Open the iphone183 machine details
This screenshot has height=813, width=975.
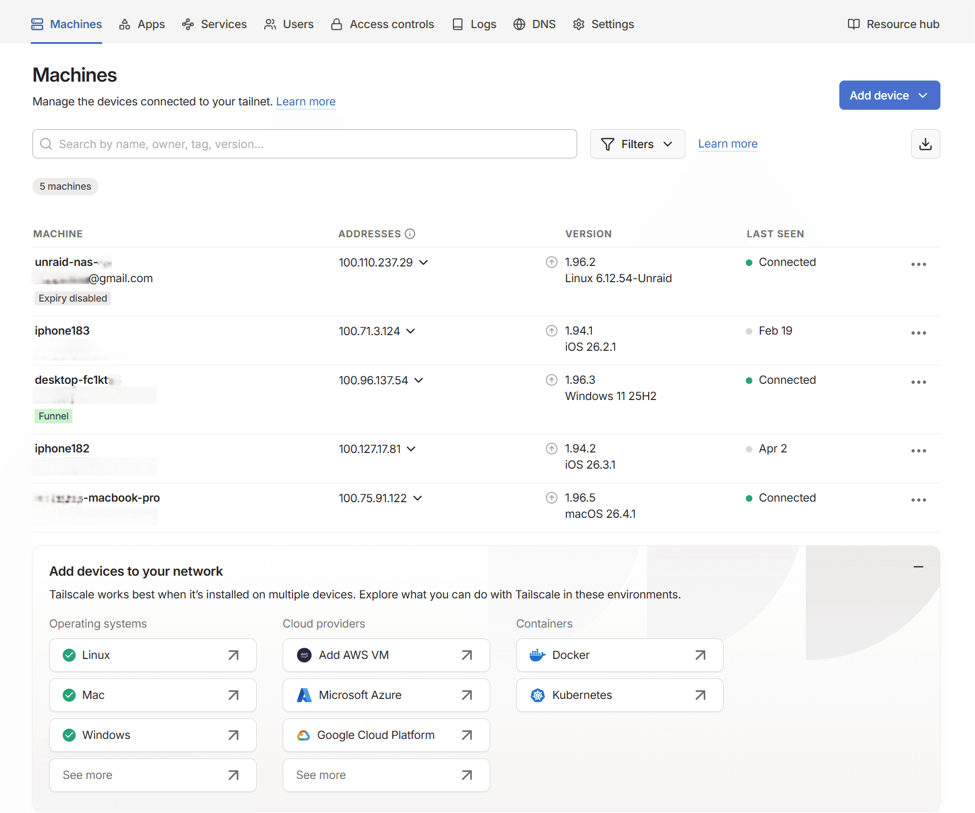click(x=62, y=331)
